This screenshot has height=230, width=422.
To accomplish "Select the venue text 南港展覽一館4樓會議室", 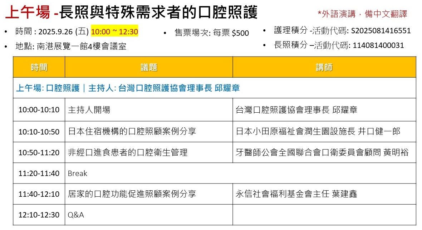I will click(x=81, y=47).
